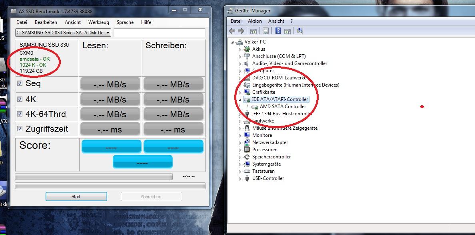Viewport: 475px width, 235px height.
Task: Open the Werkzeug menu
Action: [99, 22]
